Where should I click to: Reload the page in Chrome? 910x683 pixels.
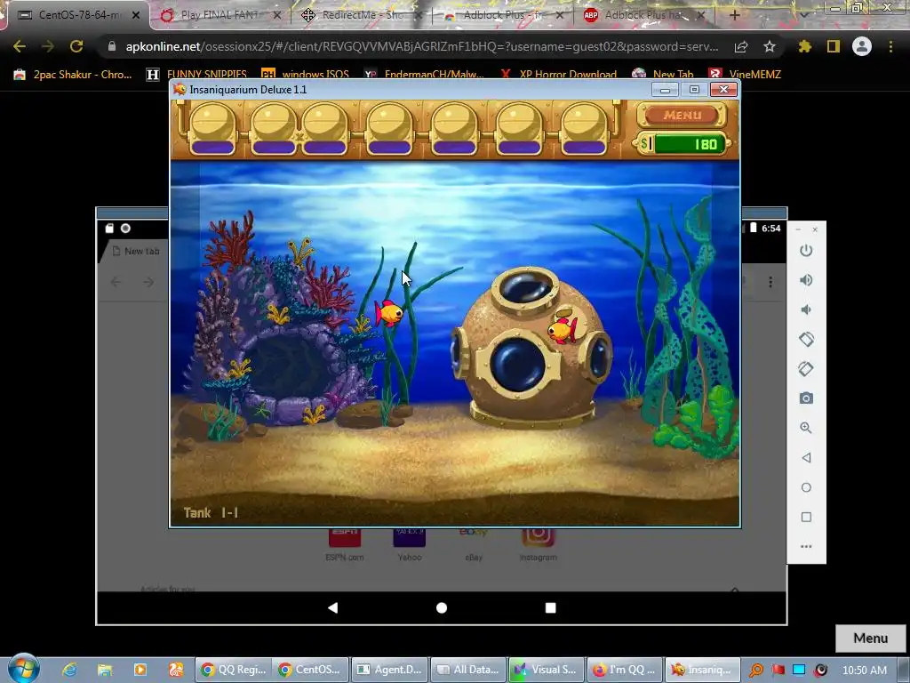[x=76, y=46]
